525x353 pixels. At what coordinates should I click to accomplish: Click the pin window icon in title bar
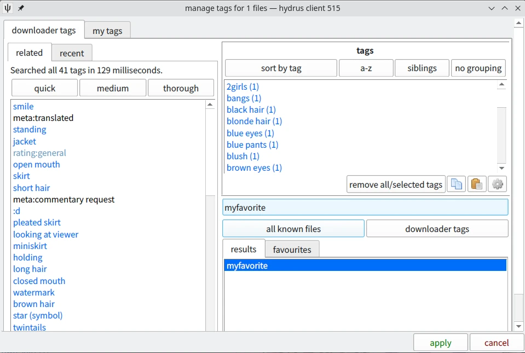click(21, 8)
